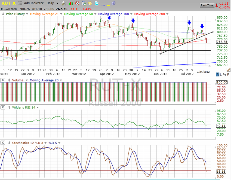Click the Stochastics 12 %K 3 label

[27, 143]
